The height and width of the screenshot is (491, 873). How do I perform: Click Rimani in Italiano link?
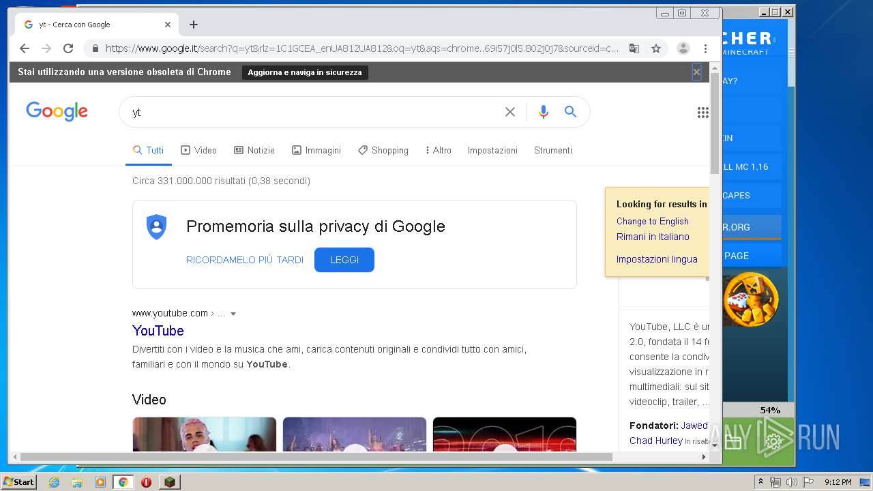[653, 237]
